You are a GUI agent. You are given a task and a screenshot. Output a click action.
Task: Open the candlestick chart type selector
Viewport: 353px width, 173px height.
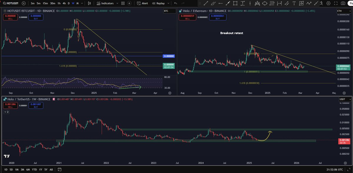[89, 3]
